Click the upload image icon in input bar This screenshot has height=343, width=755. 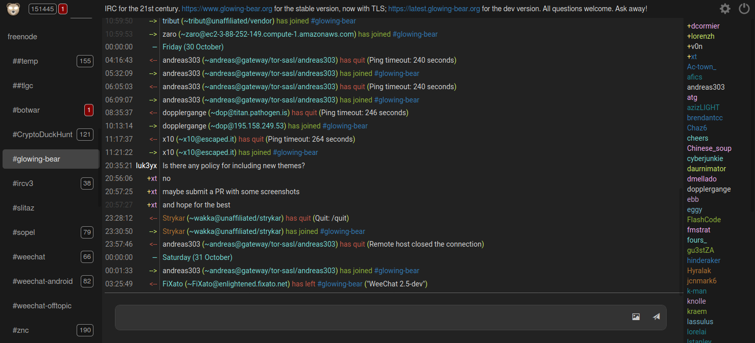point(636,316)
